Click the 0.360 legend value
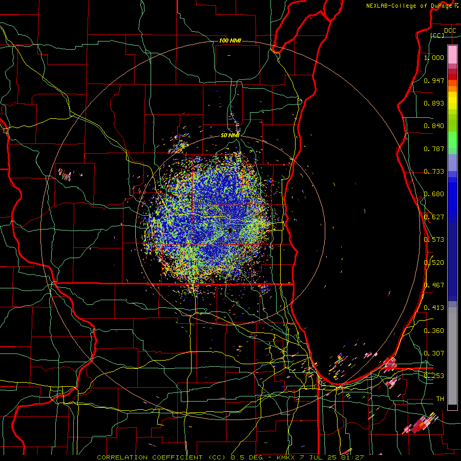Viewport: 461px width, 461px height. [434, 331]
